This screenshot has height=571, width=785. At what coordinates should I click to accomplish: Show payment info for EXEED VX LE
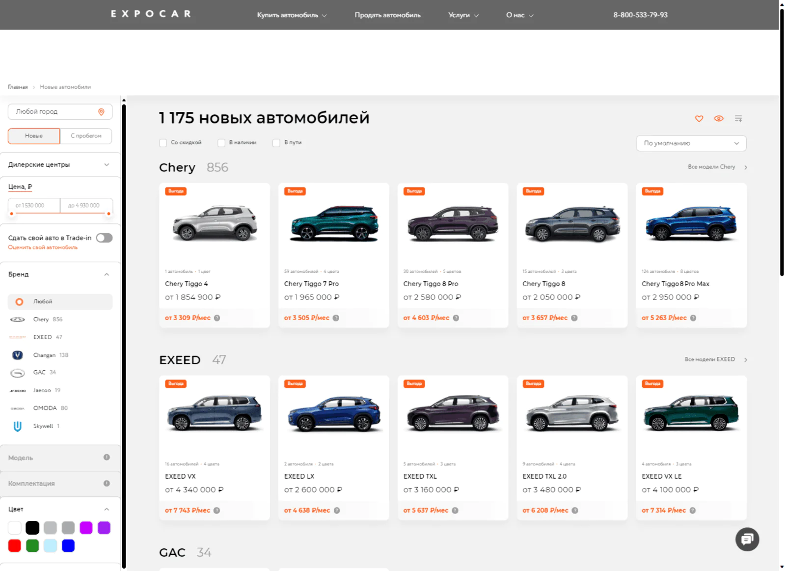(693, 511)
